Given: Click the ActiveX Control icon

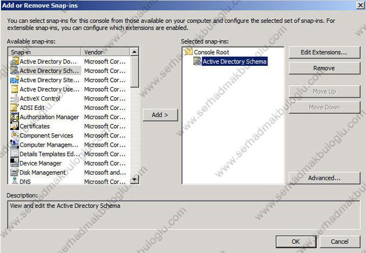Looking at the screenshot, I should [14, 98].
